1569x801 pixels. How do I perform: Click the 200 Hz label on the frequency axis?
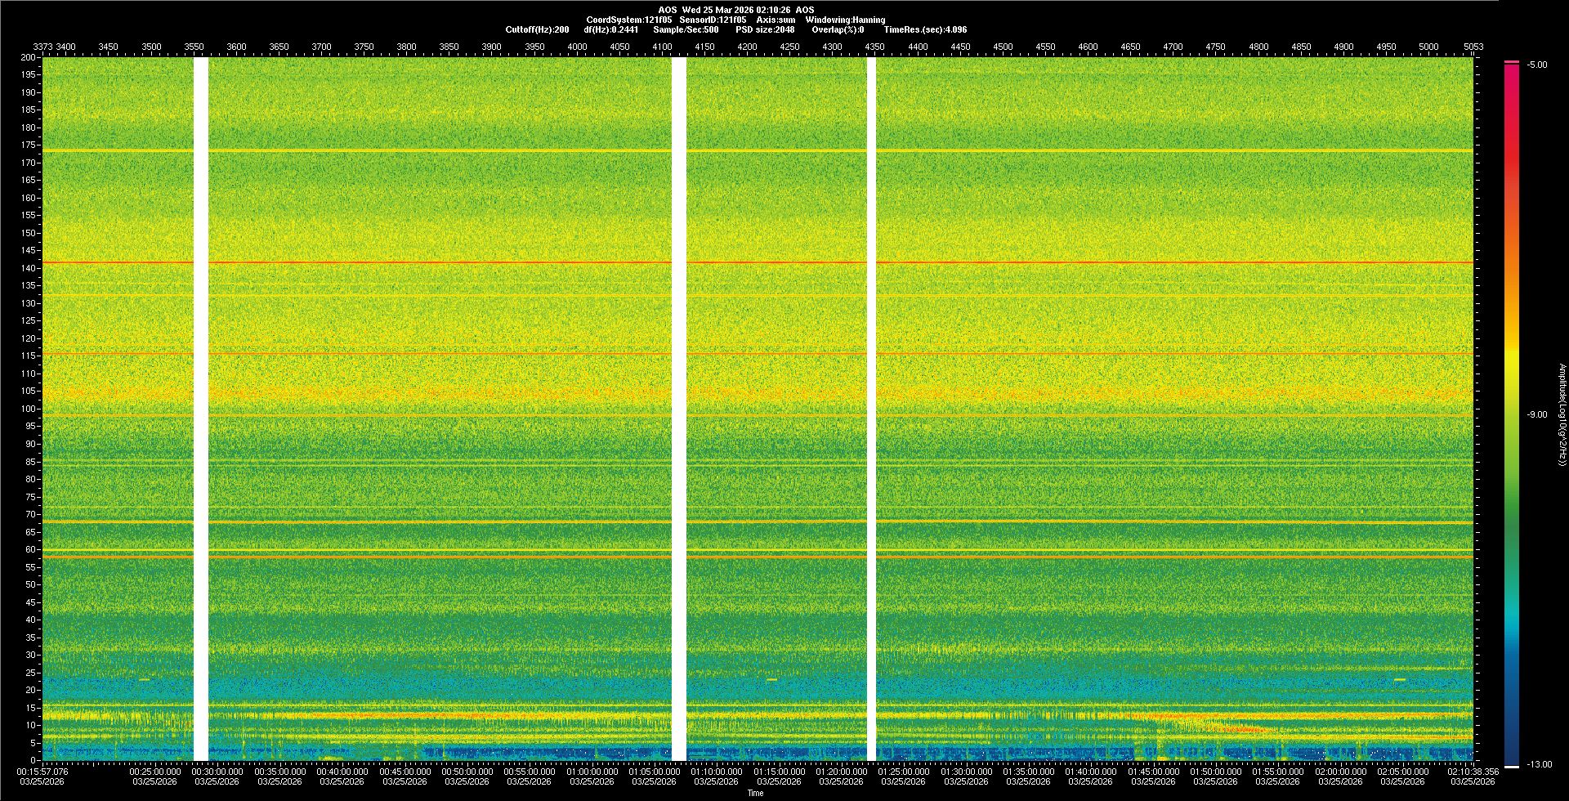[x=28, y=57]
